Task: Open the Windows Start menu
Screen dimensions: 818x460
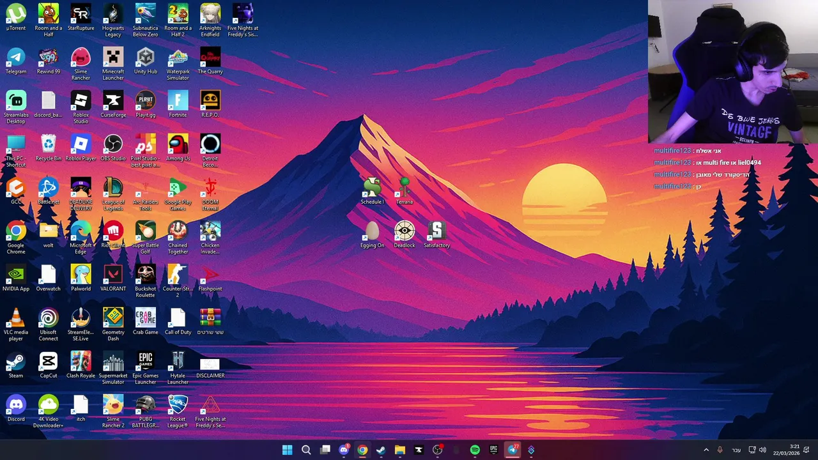Action: click(x=288, y=450)
